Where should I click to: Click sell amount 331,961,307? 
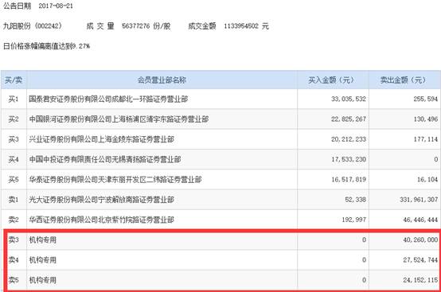[419, 200]
